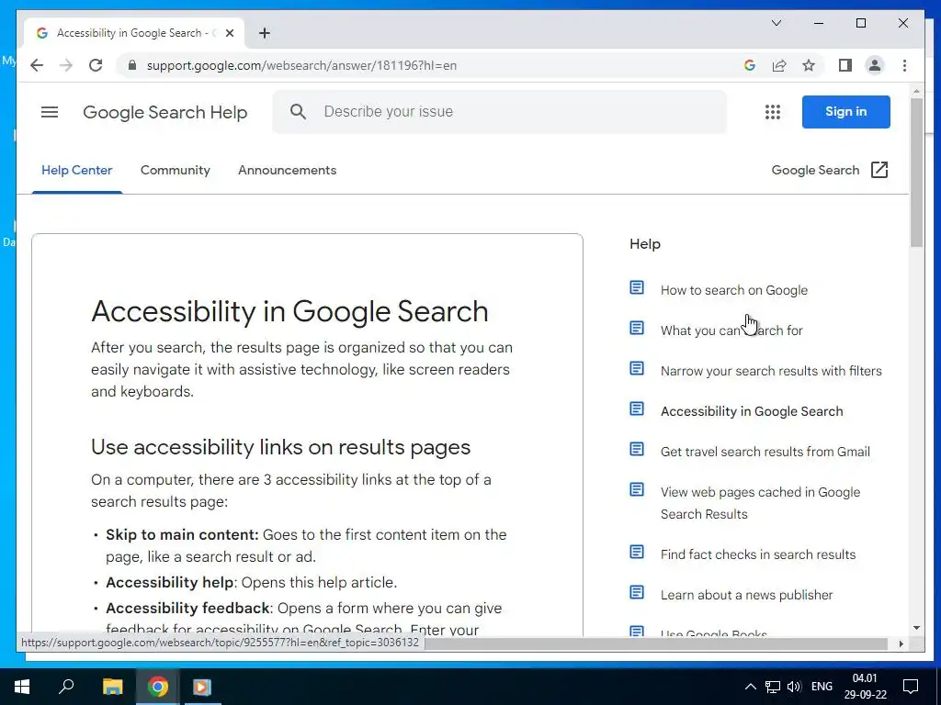This screenshot has height=705, width=941.
Task: Open How to search on Google
Action: [x=734, y=290]
